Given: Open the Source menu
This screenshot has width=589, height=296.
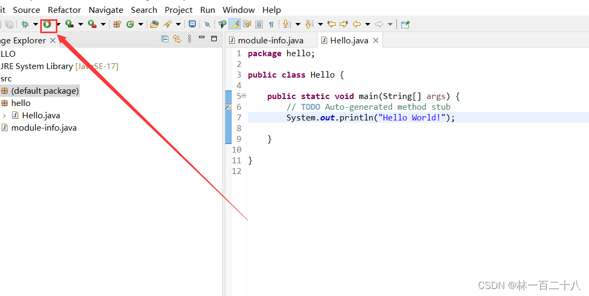Looking at the screenshot, I should tap(27, 10).
